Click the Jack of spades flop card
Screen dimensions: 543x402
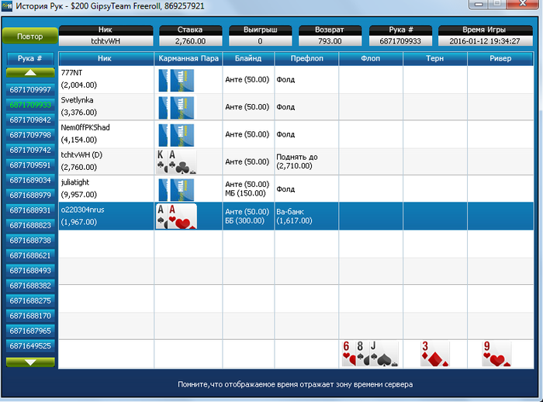click(x=385, y=353)
